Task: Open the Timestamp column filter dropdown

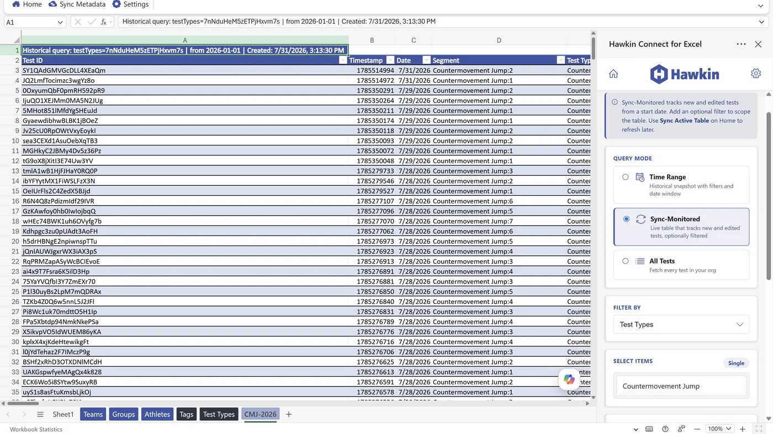Action: coord(390,61)
